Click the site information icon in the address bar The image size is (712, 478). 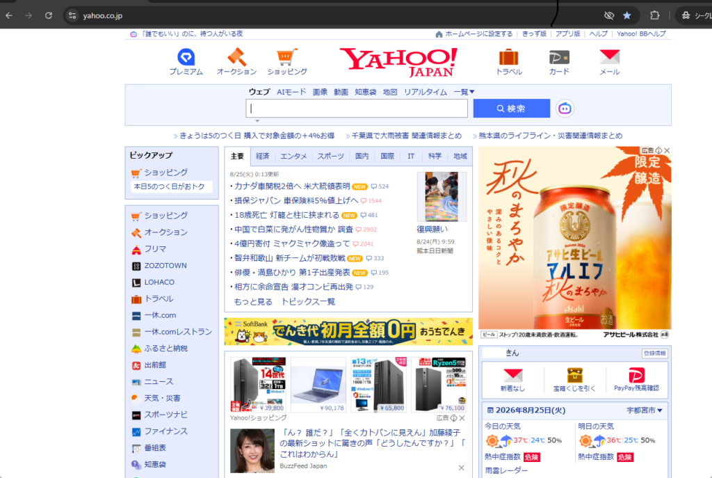[72, 15]
